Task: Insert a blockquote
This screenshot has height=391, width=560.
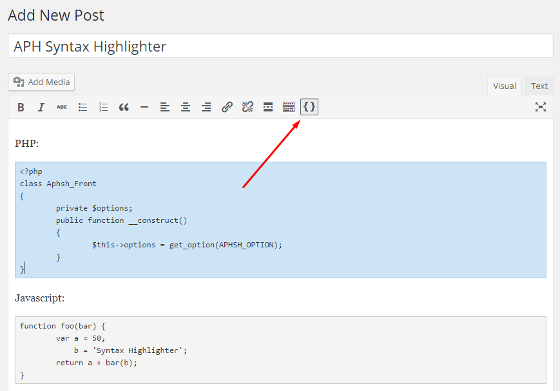Action: click(x=124, y=107)
